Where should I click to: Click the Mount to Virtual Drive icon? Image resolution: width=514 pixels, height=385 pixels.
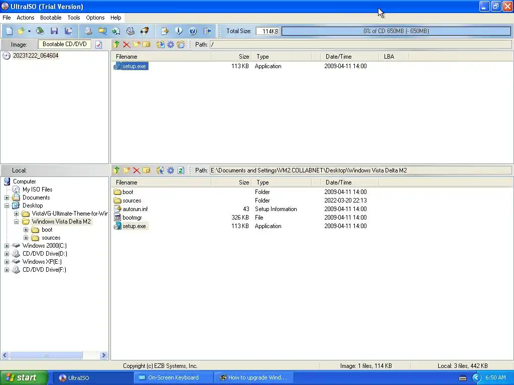131,31
